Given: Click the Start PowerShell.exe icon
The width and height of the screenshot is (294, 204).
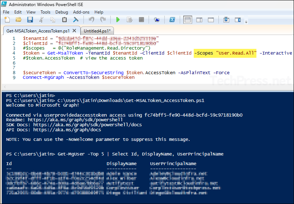Looking at the screenshot, I should [172, 20].
